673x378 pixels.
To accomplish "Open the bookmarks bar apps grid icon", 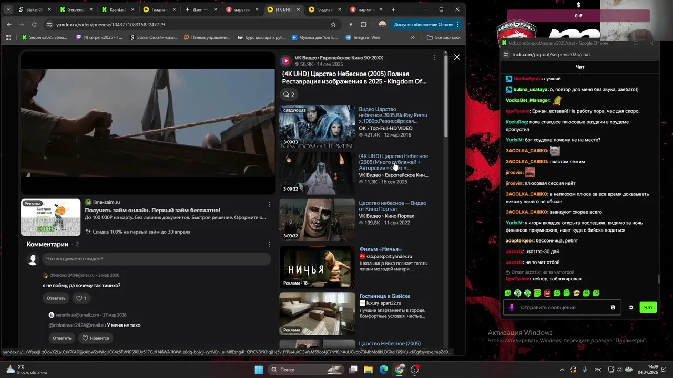I will click(x=8, y=37).
